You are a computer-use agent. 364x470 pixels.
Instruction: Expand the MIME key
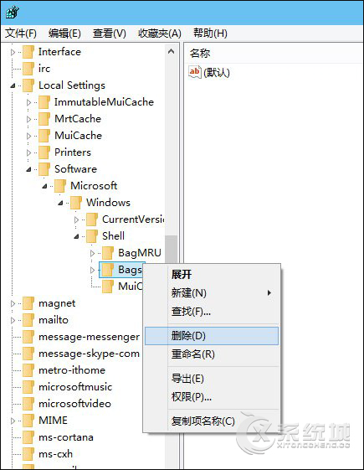[x=13, y=421]
